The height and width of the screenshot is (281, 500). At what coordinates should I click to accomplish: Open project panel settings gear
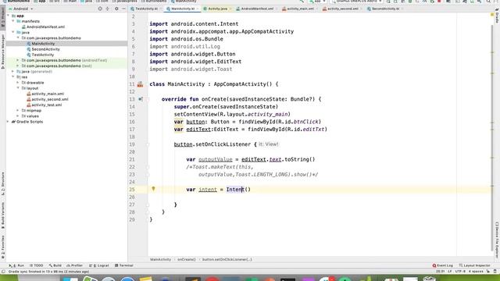(x=116, y=9)
